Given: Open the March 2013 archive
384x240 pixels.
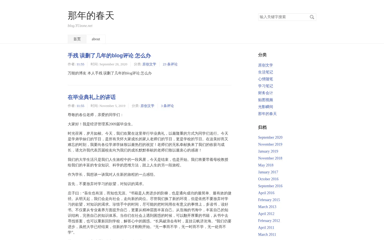Looking at the screenshot, I should point(267,207).
